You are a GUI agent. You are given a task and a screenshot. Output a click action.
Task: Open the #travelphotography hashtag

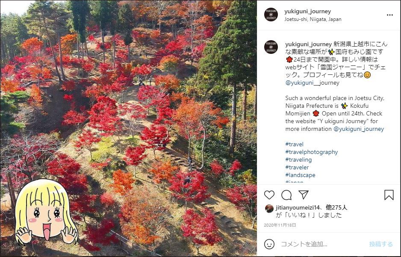click(x=312, y=152)
